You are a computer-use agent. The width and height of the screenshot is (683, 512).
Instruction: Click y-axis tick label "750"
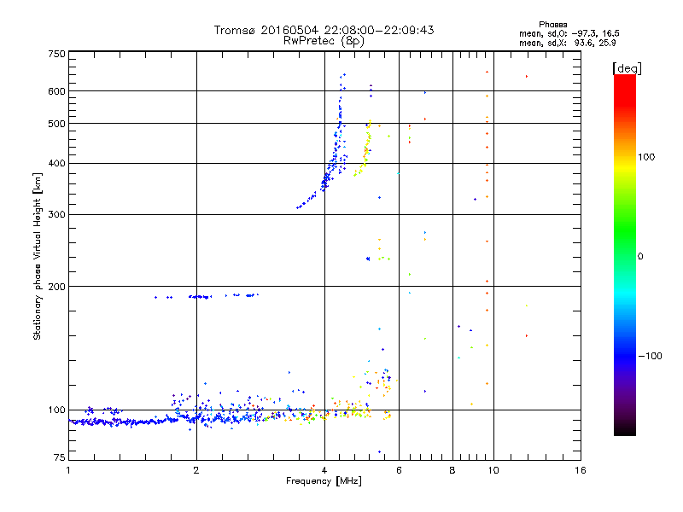(57, 54)
